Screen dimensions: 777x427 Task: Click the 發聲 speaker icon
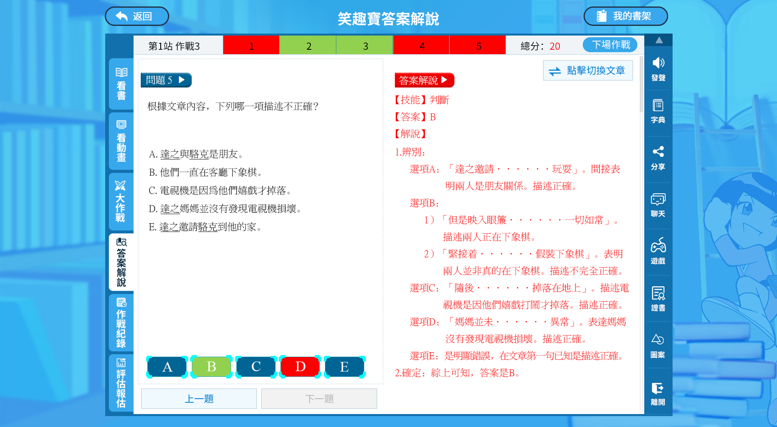pos(658,69)
